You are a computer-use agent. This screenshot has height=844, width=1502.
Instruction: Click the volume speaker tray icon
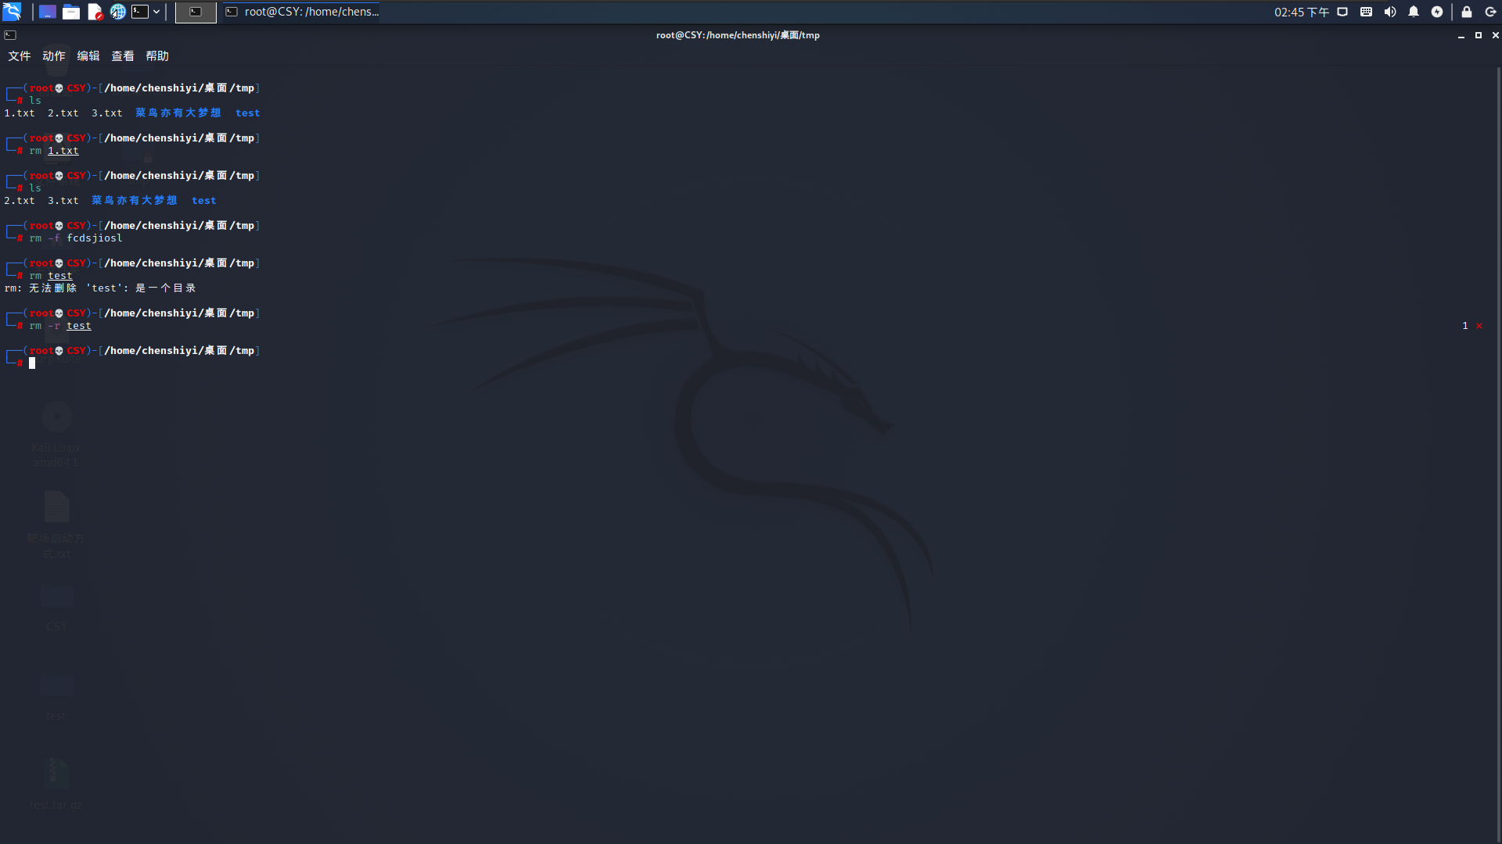(x=1390, y=12)
